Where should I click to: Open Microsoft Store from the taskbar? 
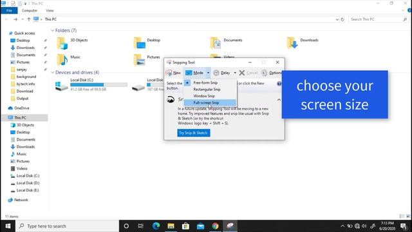coord(186,226)
